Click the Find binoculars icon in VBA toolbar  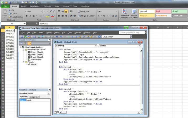click(57, 37)
